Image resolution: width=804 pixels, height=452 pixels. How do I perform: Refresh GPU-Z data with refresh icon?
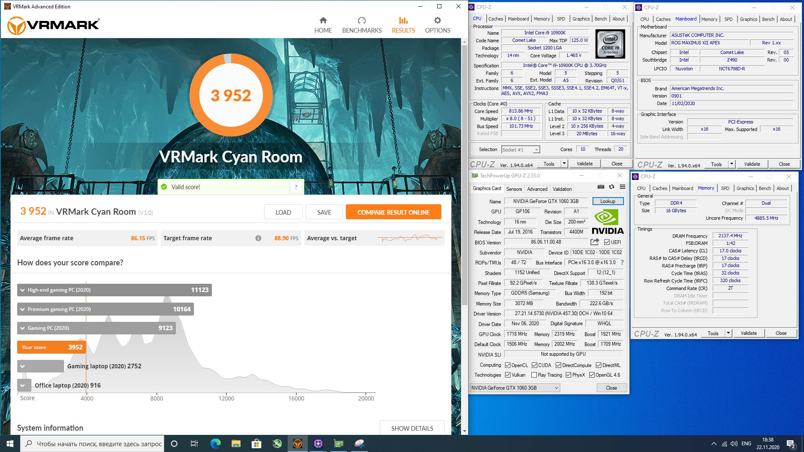coord(612,187)
